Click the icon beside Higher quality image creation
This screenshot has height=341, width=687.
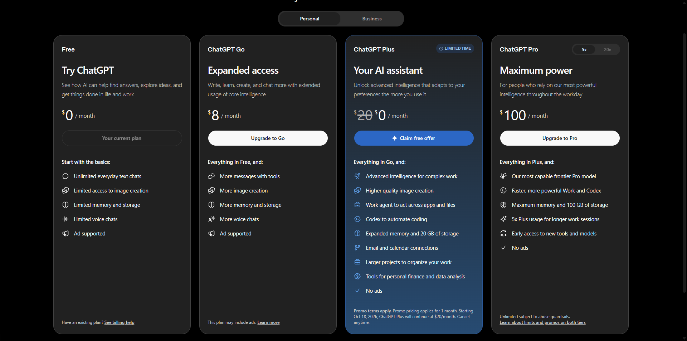click(357, 190)
